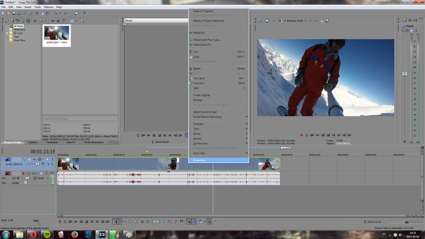Open the Switches submenu

[x=198, y=124]
